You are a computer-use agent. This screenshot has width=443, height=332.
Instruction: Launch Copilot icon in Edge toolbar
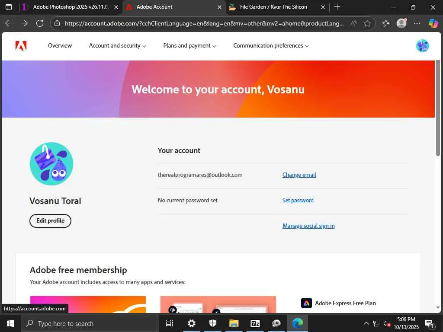[433, 23]
